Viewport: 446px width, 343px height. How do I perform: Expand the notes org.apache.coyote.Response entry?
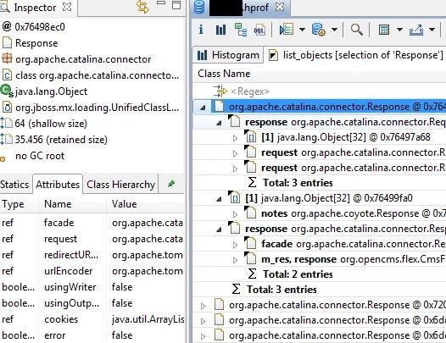235,214
